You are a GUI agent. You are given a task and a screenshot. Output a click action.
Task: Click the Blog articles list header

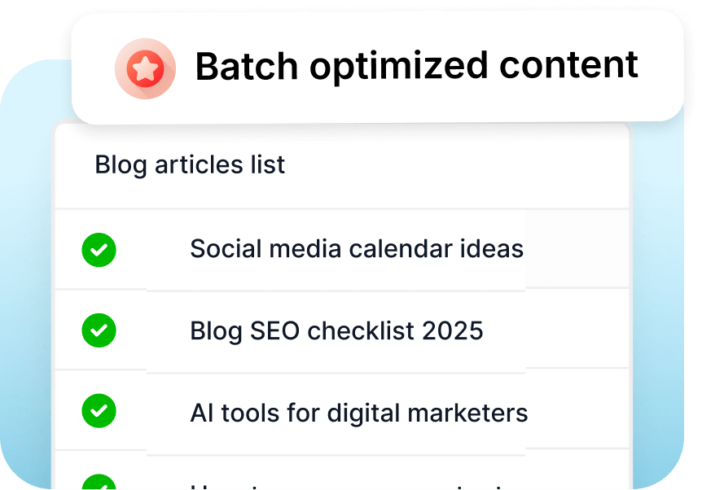[x=190, y=164]
